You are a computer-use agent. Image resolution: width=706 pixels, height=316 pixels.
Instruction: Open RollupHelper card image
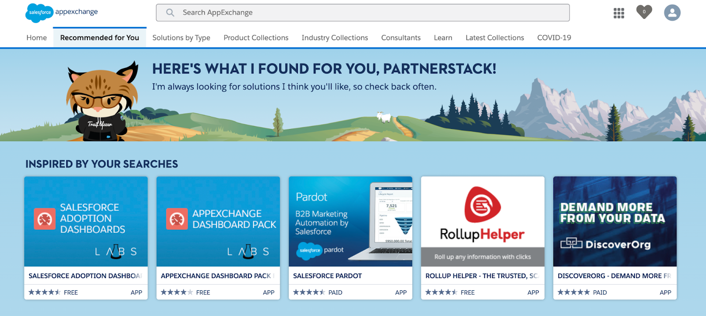(483, 222)
